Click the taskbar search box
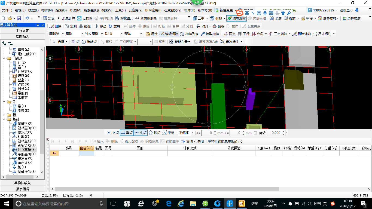 (59, 204)
